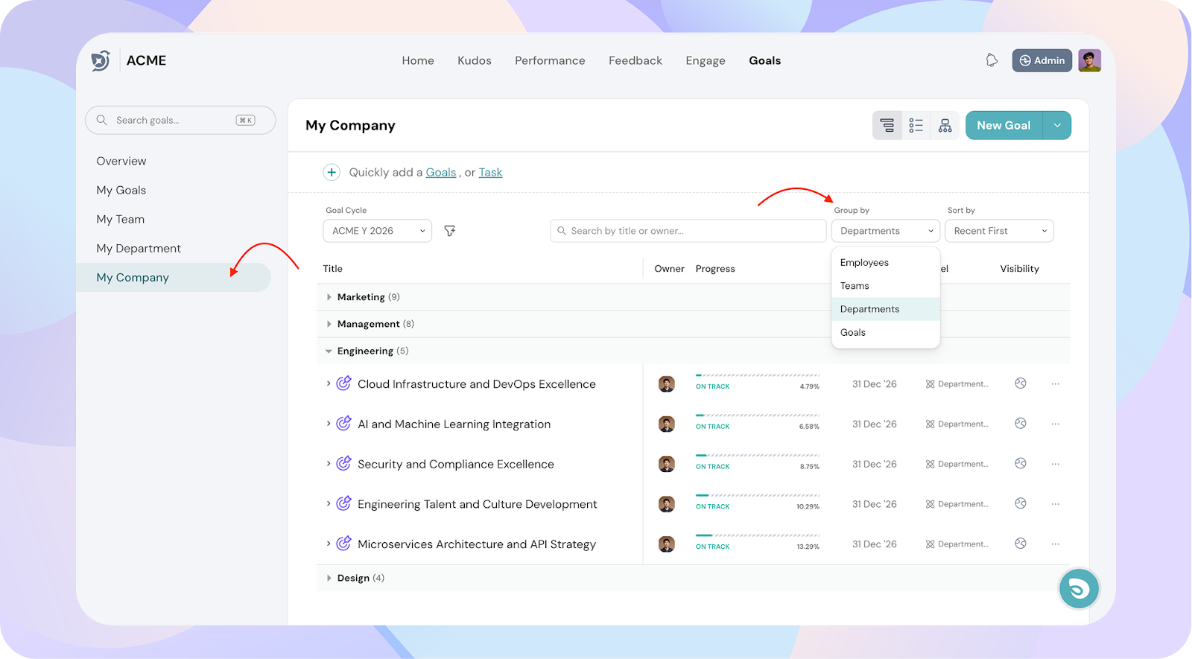The image size is (1192, 659).
Task: Switch to the list view icon
Action: (x=916, y=125)
